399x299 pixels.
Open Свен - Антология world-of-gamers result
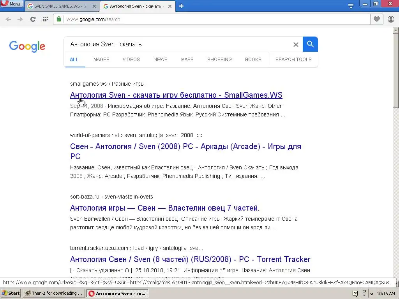(185, 151)
